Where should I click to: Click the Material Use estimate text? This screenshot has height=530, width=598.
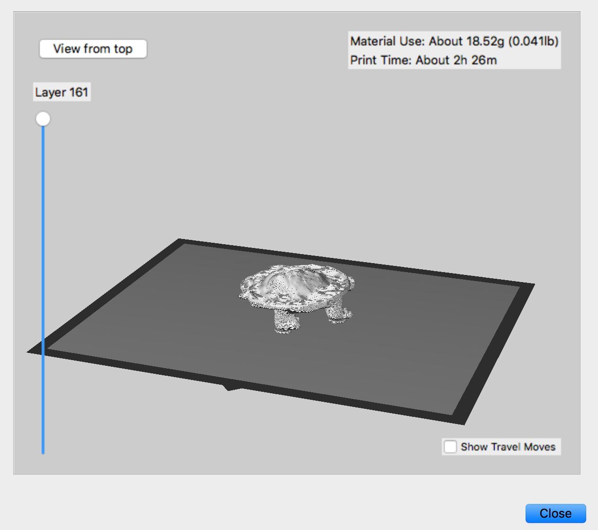tap(454, 41)
